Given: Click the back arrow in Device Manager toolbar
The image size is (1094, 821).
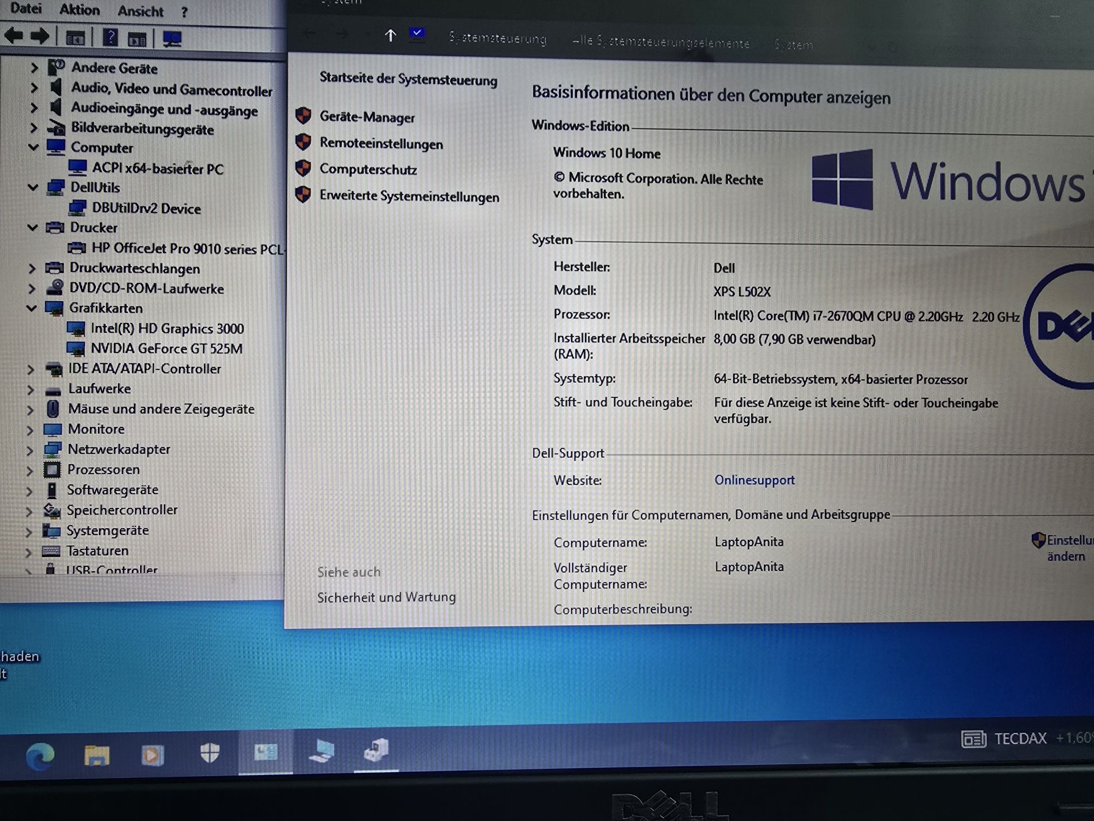Looking at the screenshot, I should pyautogui.click(x=14, y=36).
